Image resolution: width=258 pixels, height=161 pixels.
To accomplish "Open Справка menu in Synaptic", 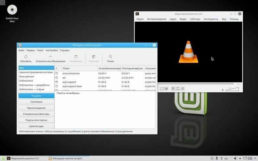I will coord(65,50).
